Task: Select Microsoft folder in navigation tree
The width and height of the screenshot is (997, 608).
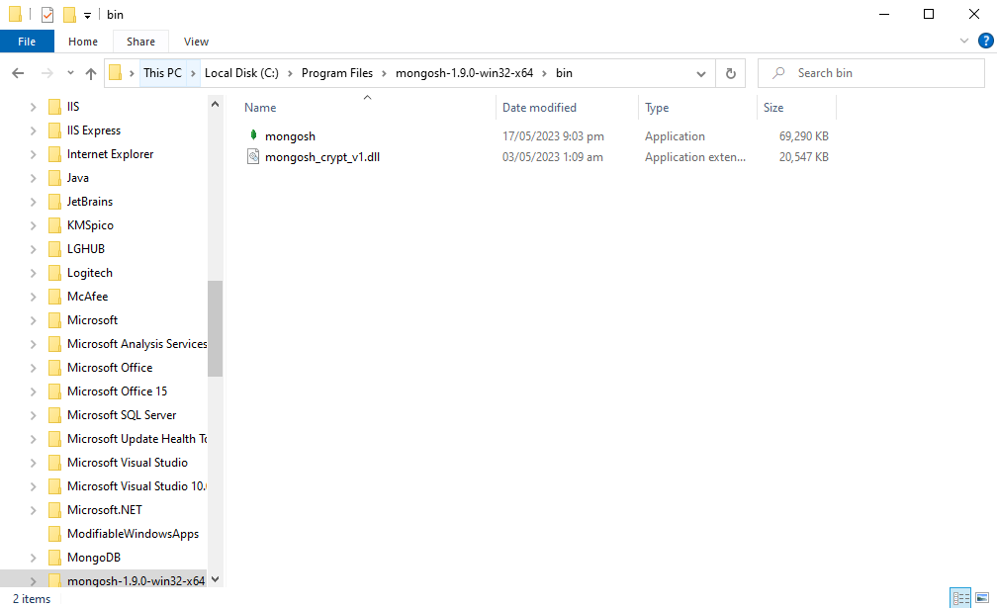Action: click(x=92, y=320)
